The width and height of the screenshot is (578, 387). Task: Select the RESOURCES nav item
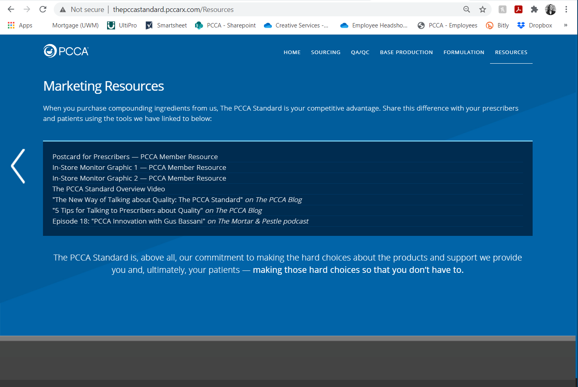pos(511,52)
